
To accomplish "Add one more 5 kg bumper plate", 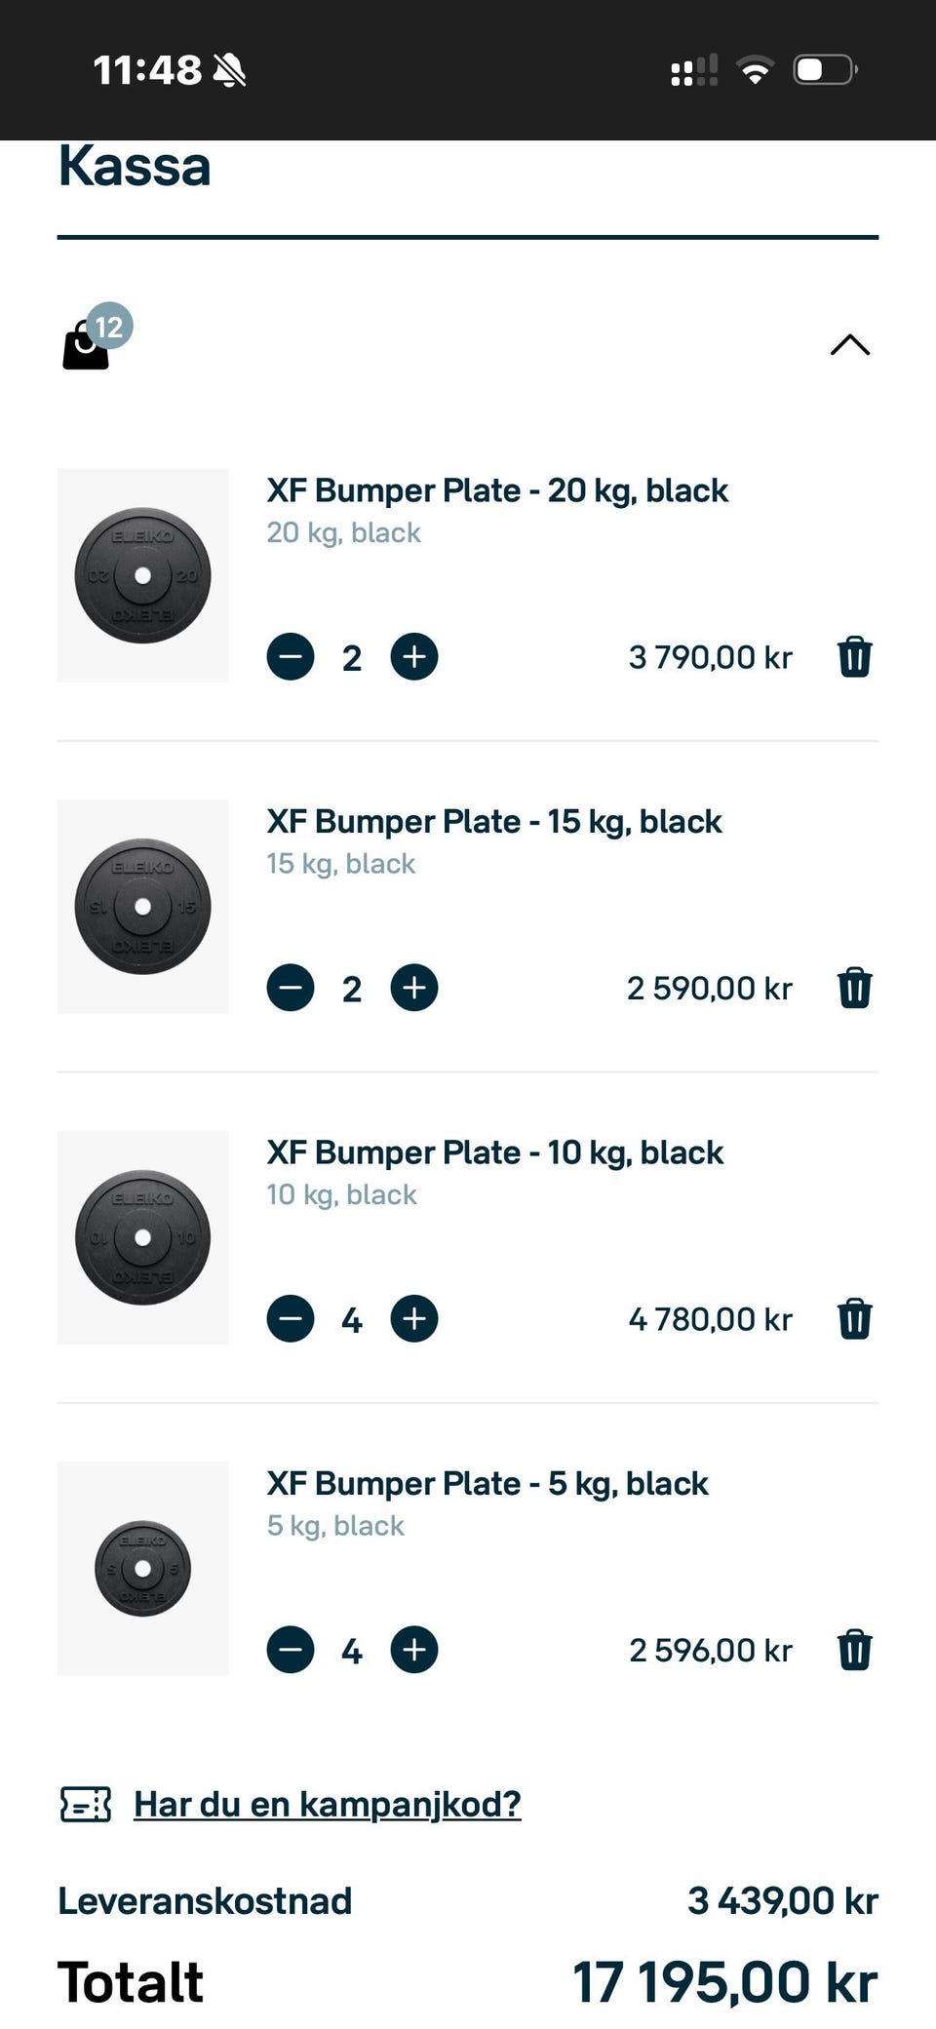I will point(414,1650).
